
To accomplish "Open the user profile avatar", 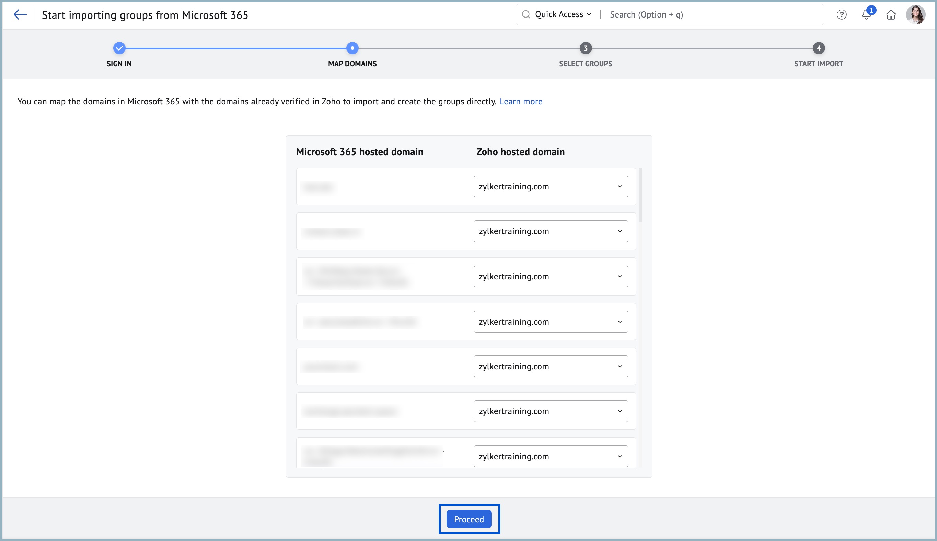I will 915,15.
